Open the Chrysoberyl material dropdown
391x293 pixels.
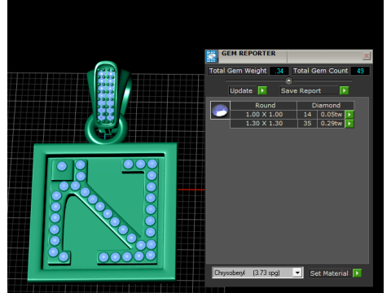[x=297, y=273]
